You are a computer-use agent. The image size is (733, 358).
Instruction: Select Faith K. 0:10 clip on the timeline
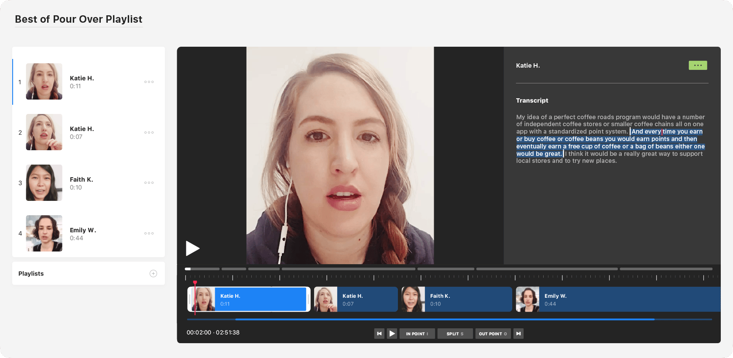(x=456, y=299)
